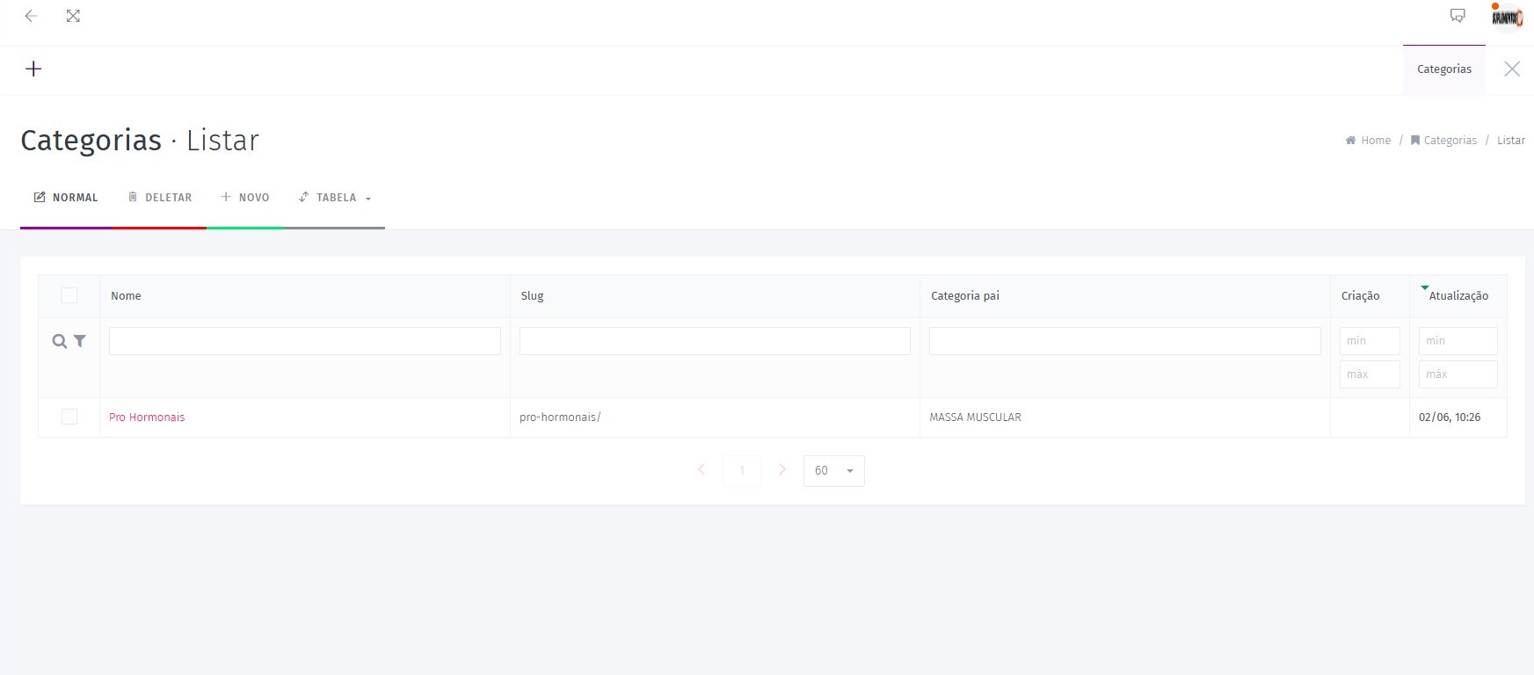Click the search magnifier icon in filters
1534x675 pixels.
59,341
